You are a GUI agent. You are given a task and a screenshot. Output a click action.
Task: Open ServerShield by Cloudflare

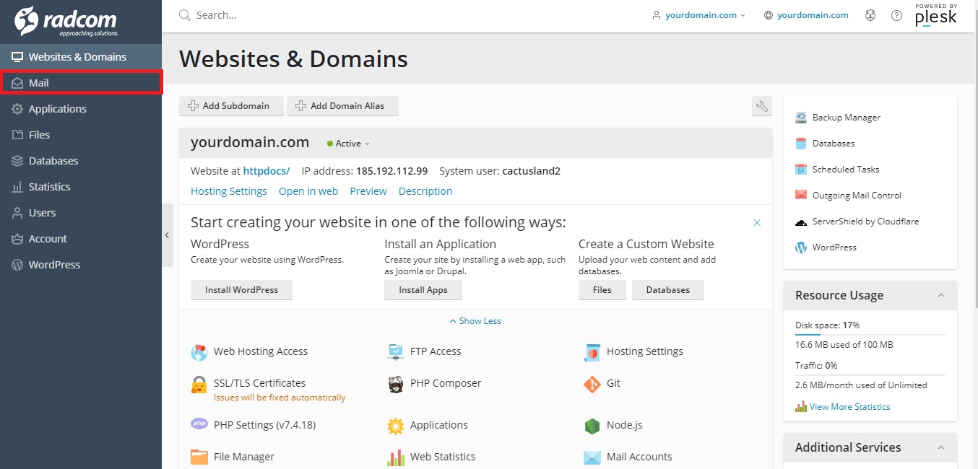[865, 222]
